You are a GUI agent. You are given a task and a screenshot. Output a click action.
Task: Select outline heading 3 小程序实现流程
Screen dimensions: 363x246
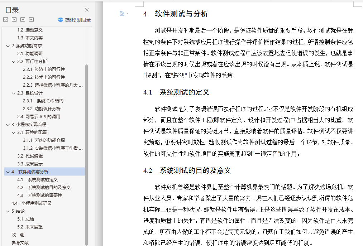pyautogui.click(x=29, y=125)
